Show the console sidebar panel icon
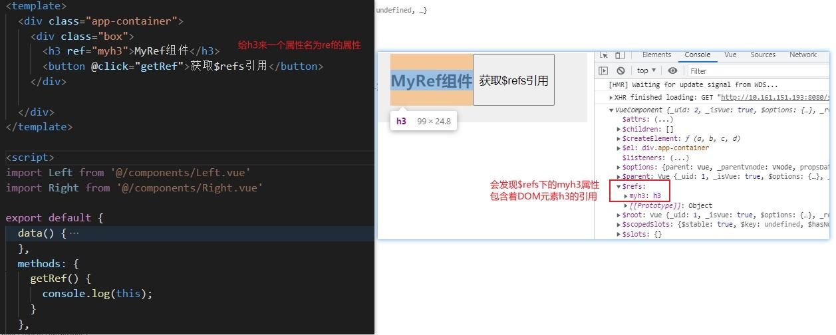This screenshot has width=836, height=335. (x=604, y=70)
